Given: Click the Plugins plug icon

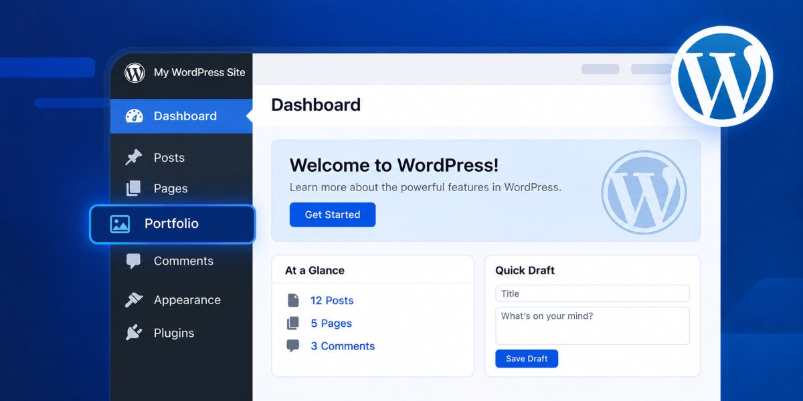Looking at the screenshot, I should click(x=134, y=333).
